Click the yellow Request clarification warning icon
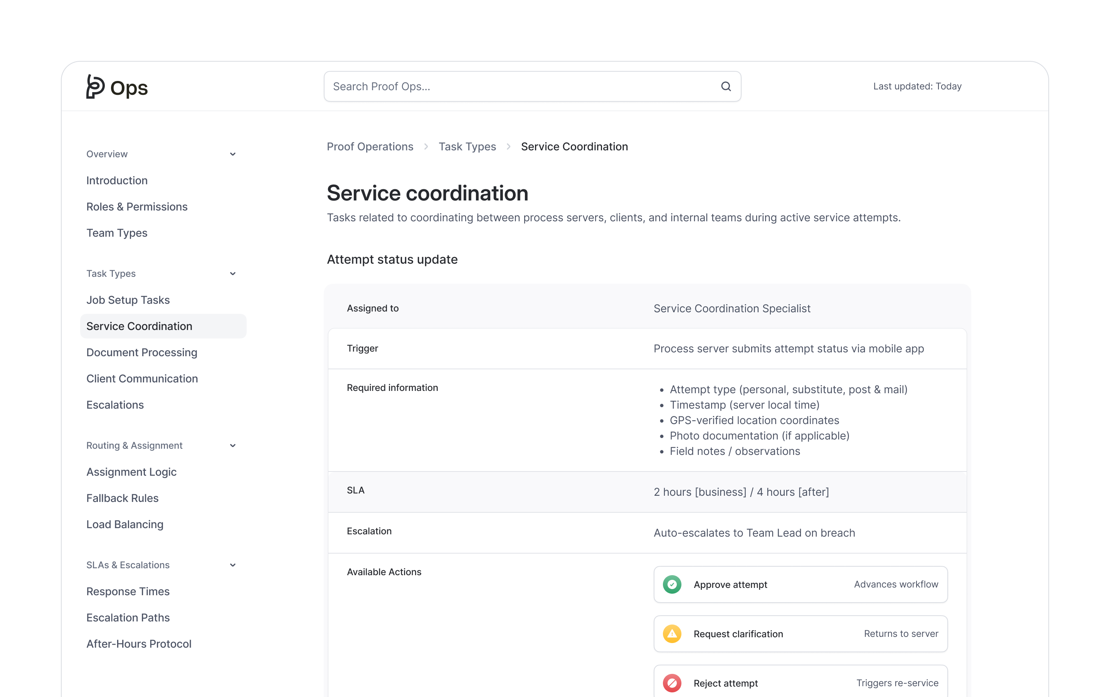Screen dimensions: 1110x697 pos(673,633)
